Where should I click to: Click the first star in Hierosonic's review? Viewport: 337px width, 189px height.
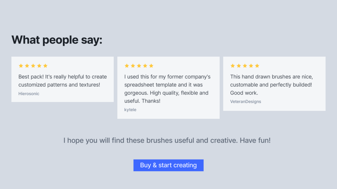pyautogui.click(x=21, y=66)
